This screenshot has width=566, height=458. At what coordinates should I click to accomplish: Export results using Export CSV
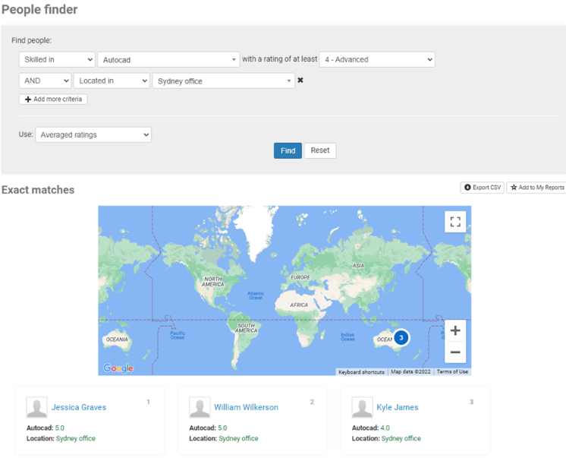point(483,187)
